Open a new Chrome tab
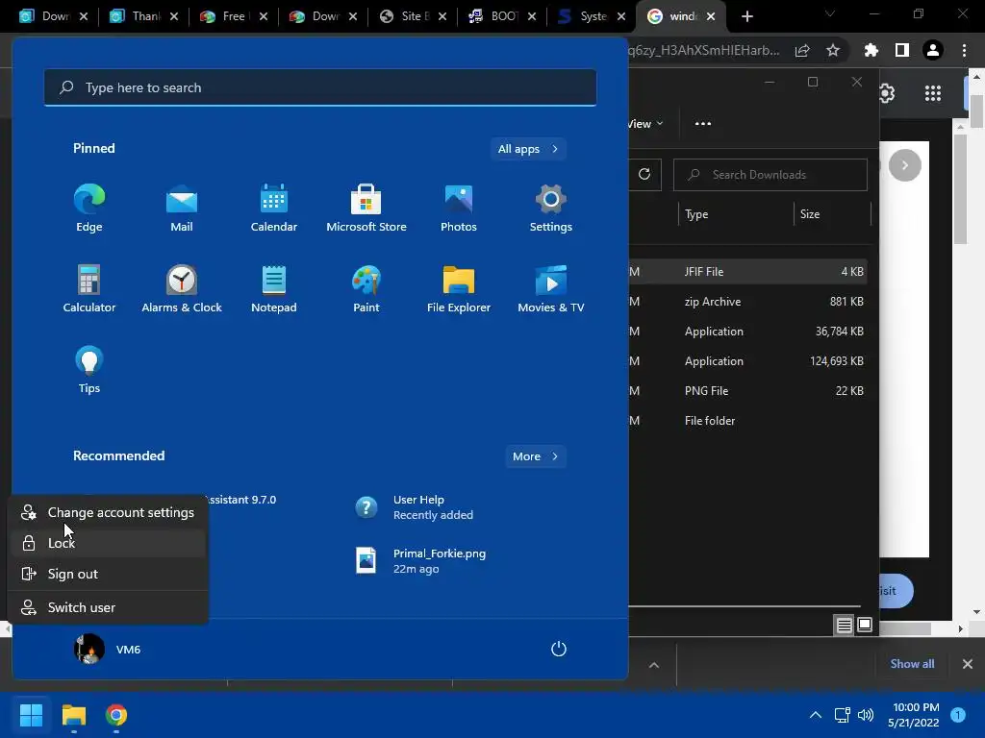This screenshot has height=738, width=985. [746, 16]
